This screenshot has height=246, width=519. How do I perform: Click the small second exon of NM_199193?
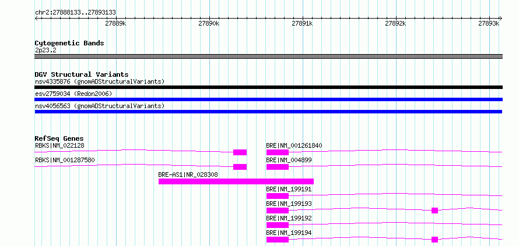[434, 211]
